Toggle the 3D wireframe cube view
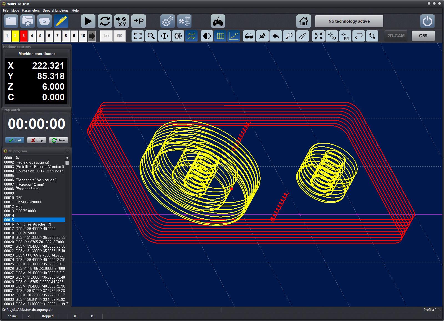Image resolution: width=444 pixels, height=321 pixels. click(x=191, y=36)
